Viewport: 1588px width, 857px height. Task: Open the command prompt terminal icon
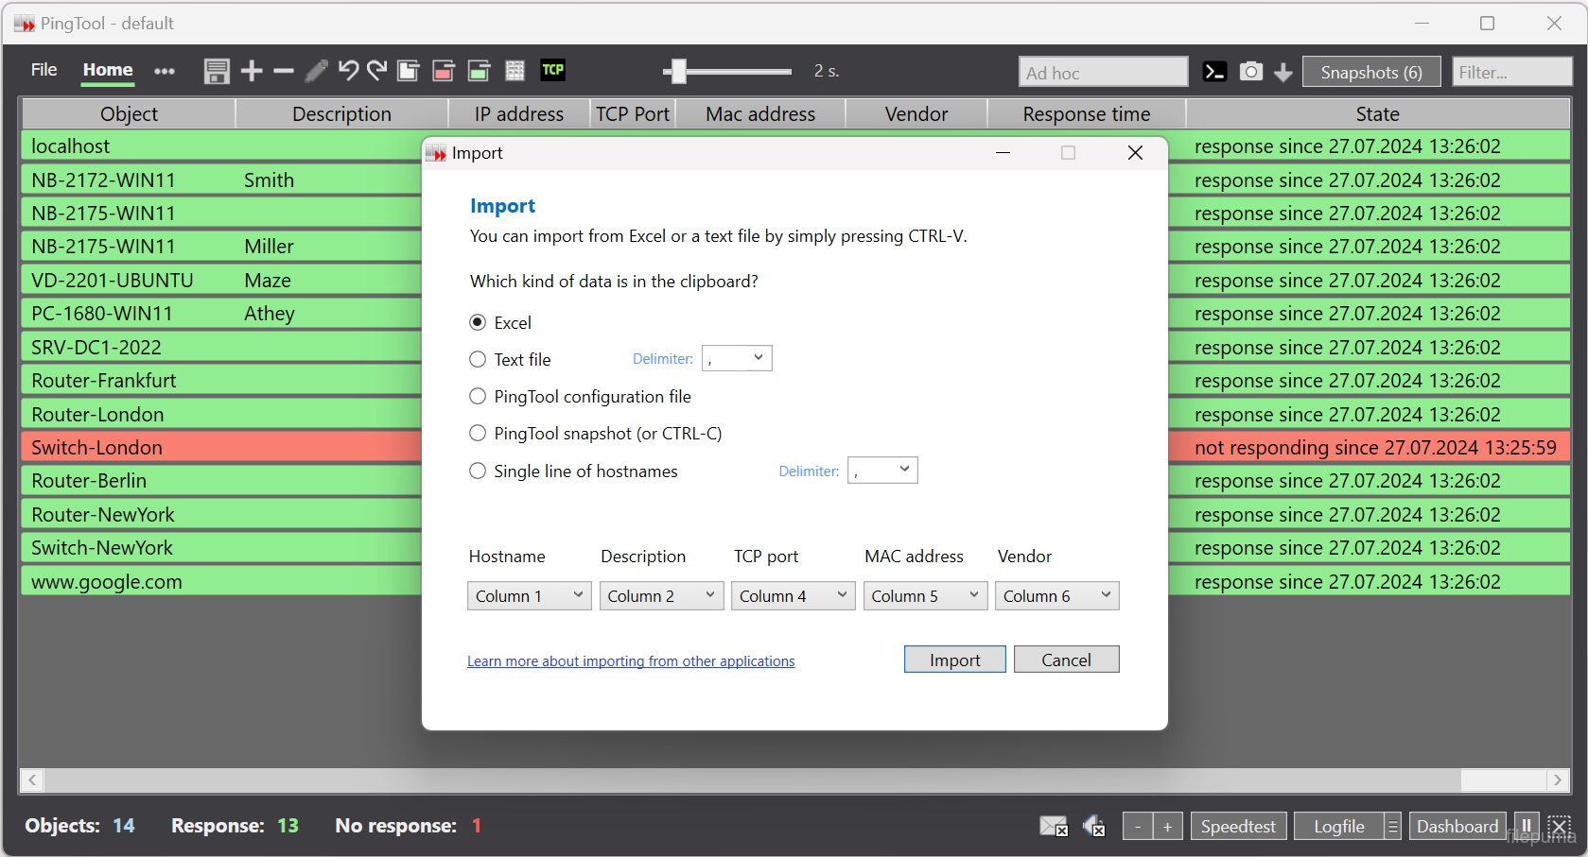pos(1214,72)
